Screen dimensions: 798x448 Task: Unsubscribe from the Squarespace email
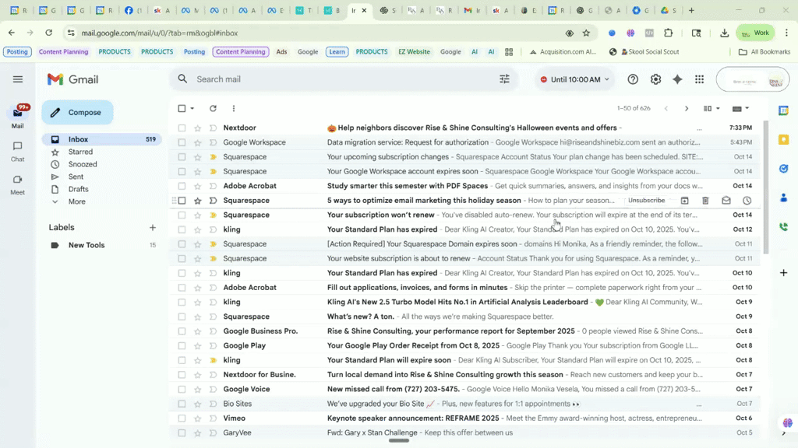646,200
